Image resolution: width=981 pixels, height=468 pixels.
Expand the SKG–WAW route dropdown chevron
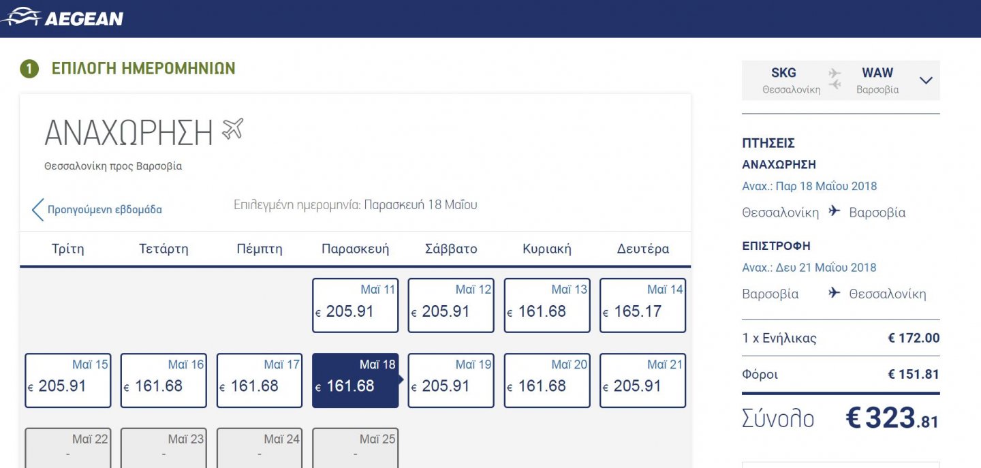[x=925, y=80]
